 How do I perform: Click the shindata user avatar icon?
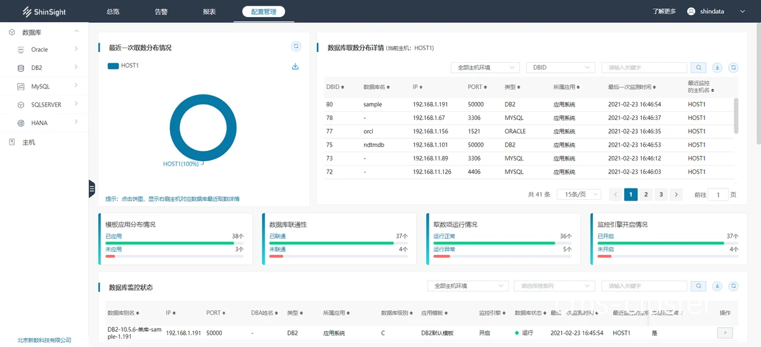(691, 11)
